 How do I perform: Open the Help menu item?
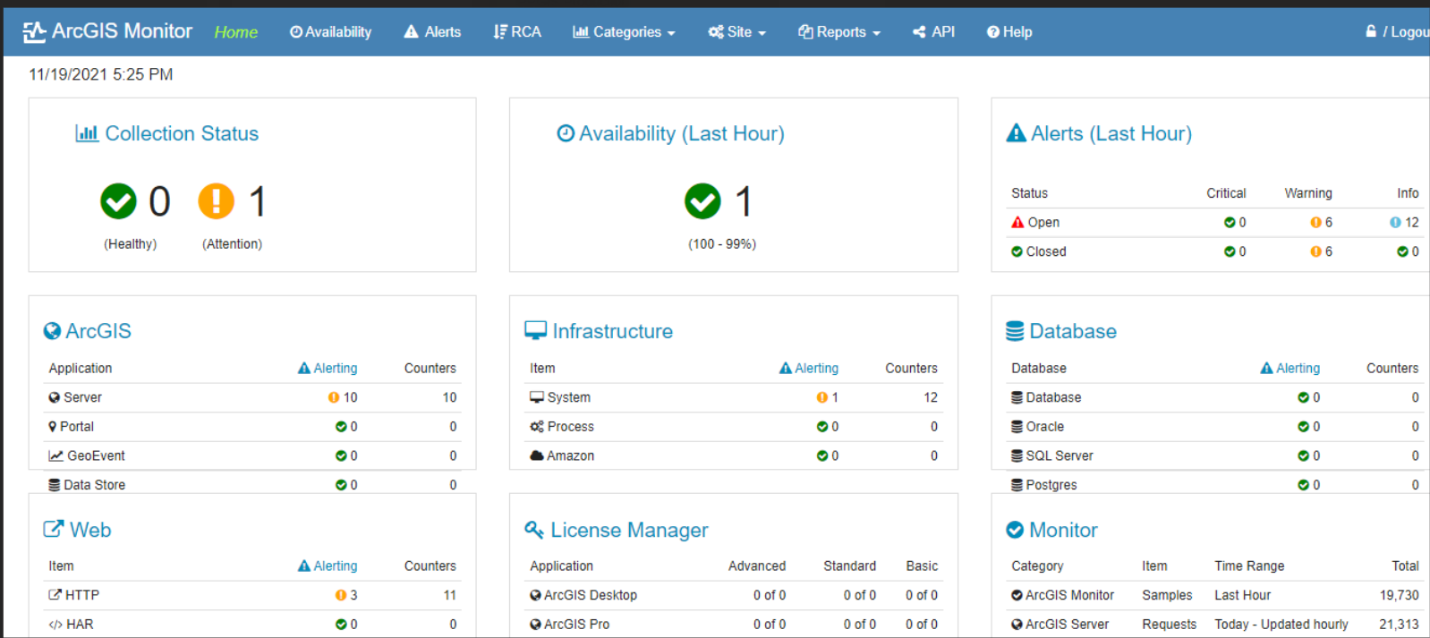[1009, 32]
